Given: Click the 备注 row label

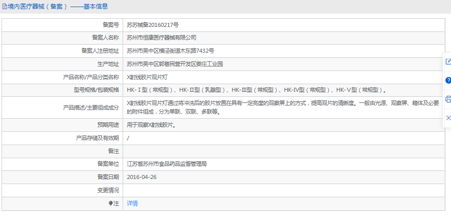Looking at the screenshot, I should (114, 151).
